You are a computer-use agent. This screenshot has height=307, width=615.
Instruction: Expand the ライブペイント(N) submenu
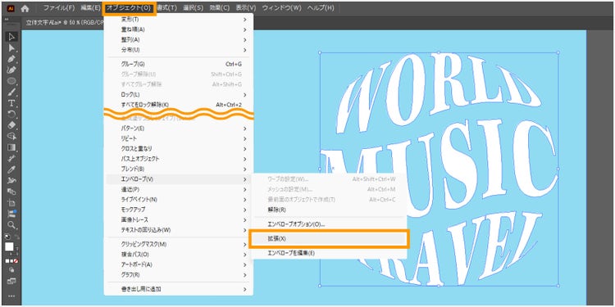[179, 199]
